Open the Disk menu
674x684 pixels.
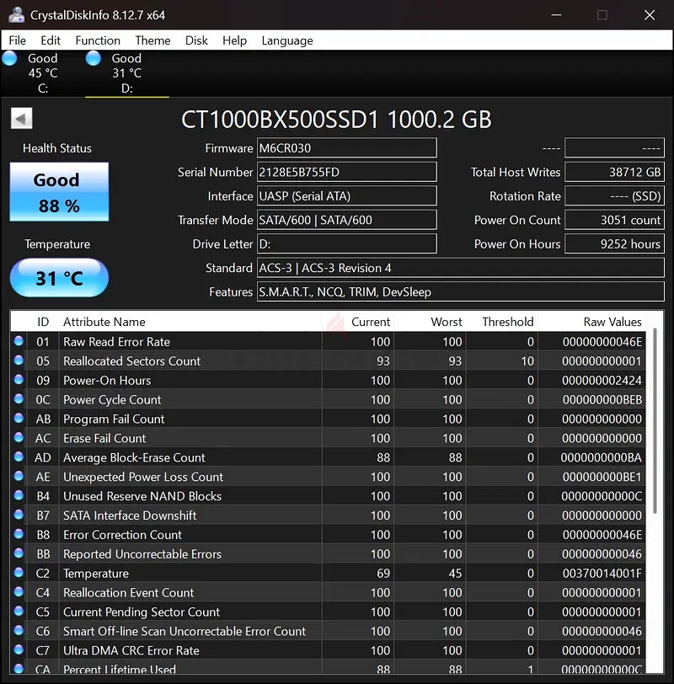coord(196,40)
